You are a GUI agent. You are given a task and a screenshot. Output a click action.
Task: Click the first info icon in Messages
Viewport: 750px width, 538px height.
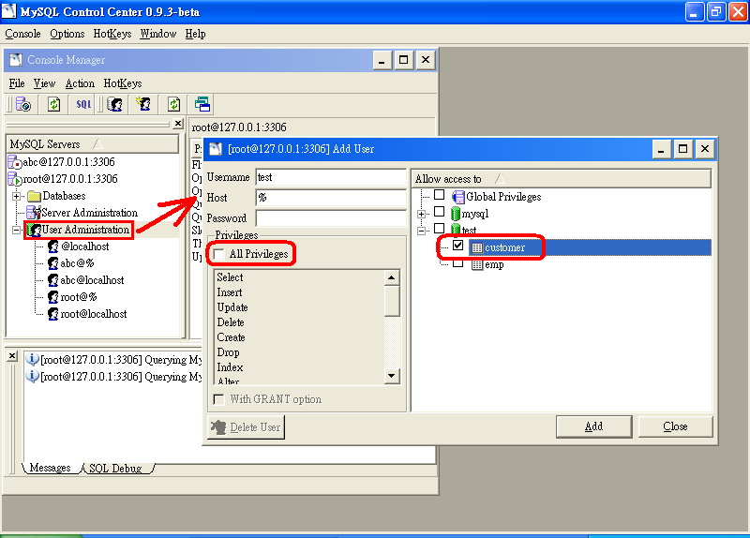pyautogui.click(x=32, y=359)
